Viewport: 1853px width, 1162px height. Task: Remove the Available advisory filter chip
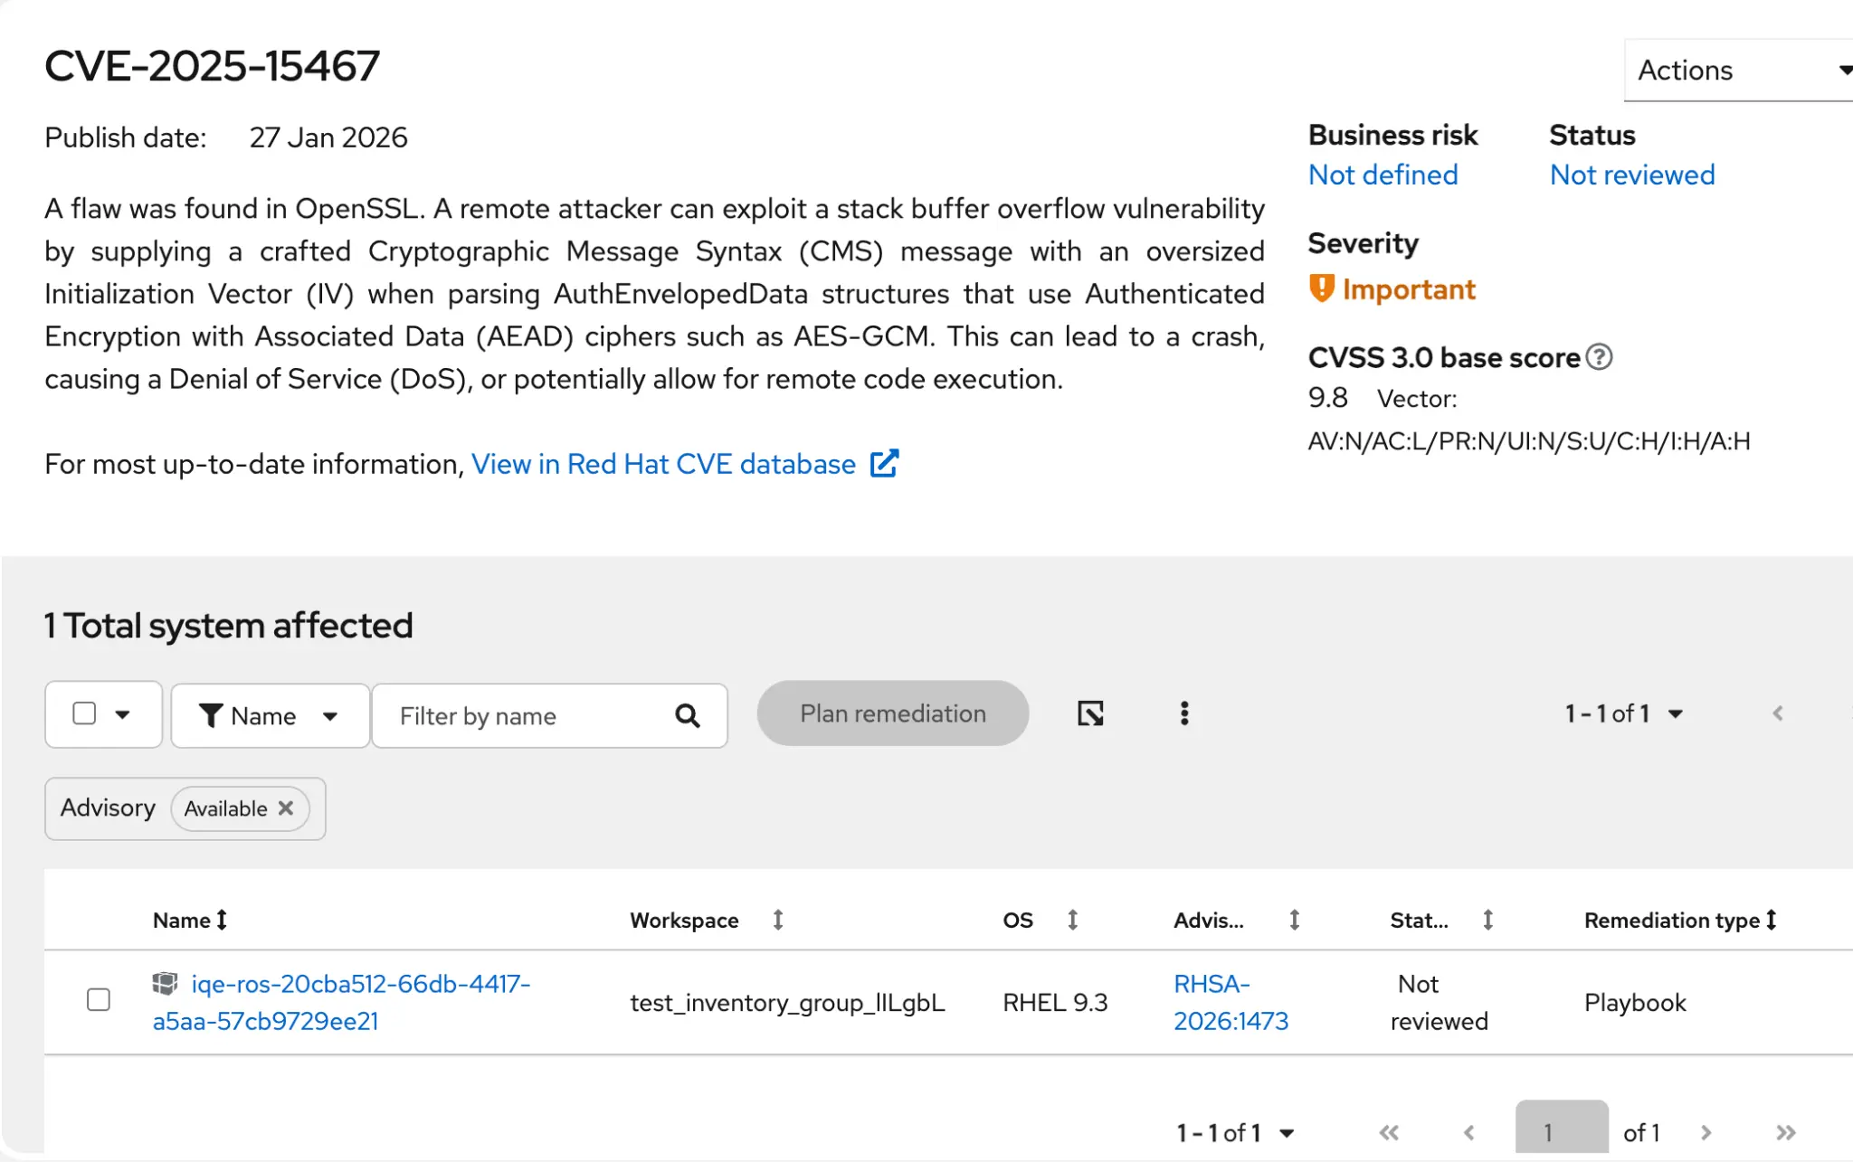[286, 808]
